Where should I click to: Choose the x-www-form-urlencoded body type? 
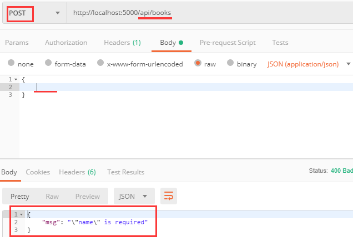point(100,63)
